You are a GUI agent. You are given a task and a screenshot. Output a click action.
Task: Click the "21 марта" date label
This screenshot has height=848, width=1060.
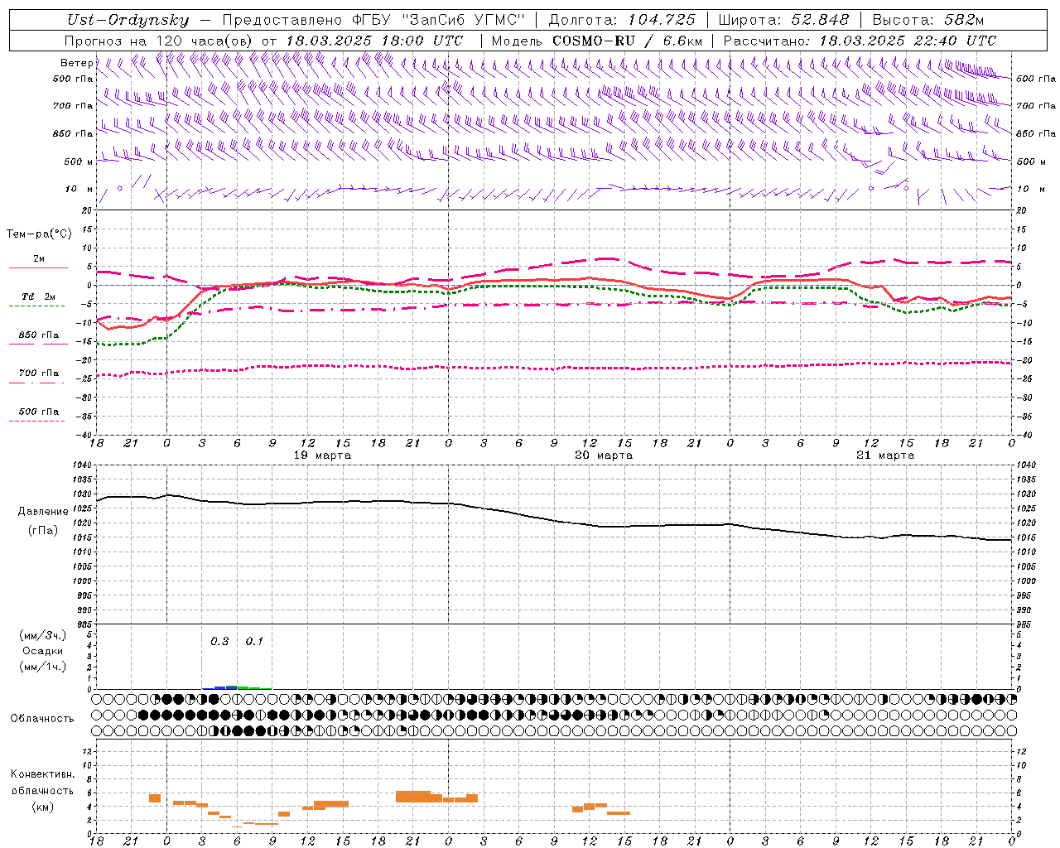coord(885,455)
